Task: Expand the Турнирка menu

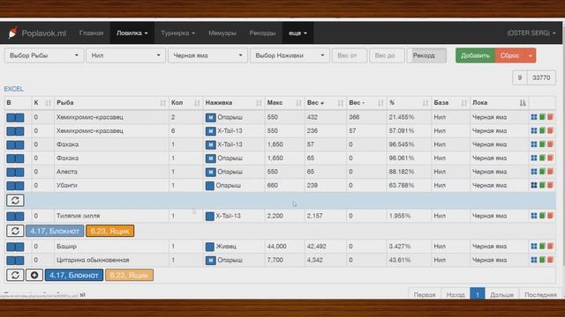Action: pyautogui.click(x=178, y=33)
